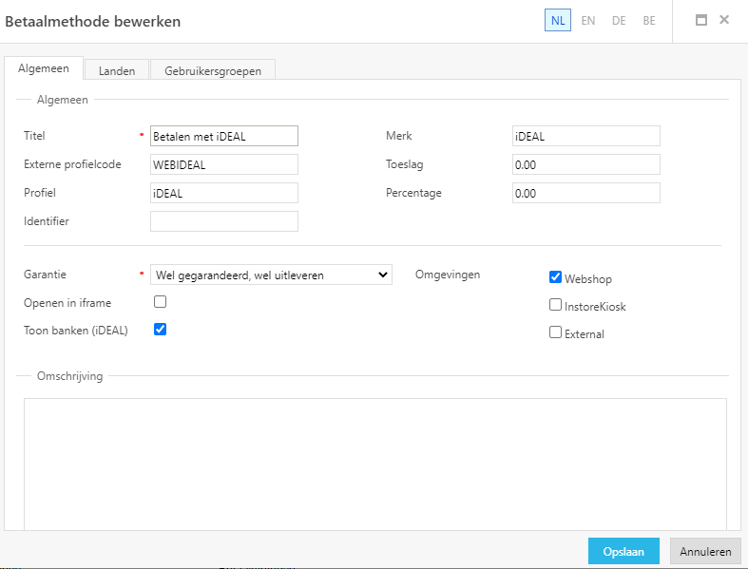The width and height of the screenshot is (748, 569).
Task: Switch language to NL
Action: (558, 21)
